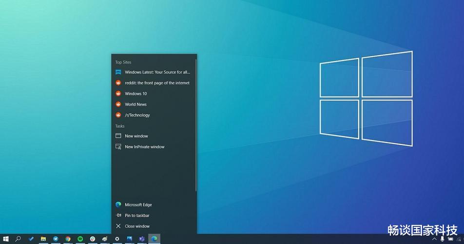Open taskbar Search magnifier
This screenshot has width=464, height=244.
(x=18, y=239)
